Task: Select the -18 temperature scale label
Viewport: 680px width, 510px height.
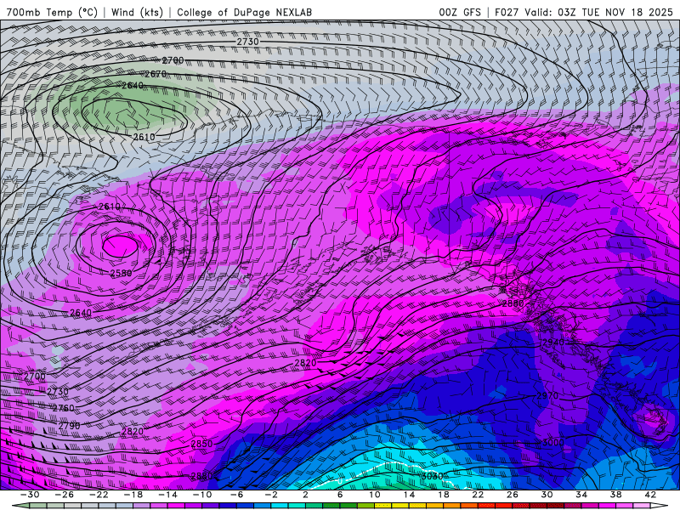Action: click(133, 495)
